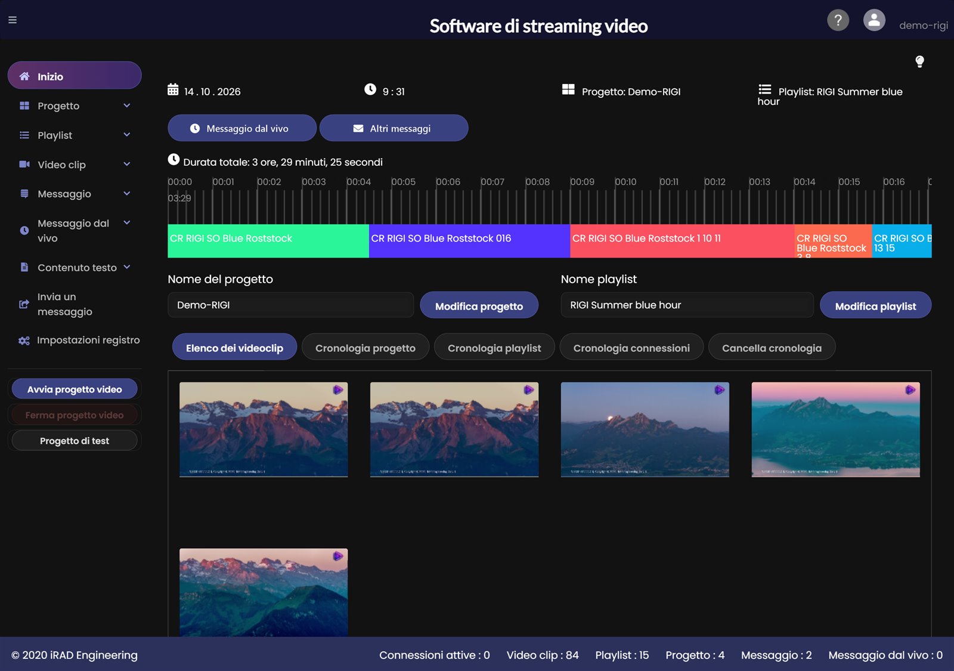Open the user profile avatar icon
This screenshot has width=954, height=671.
[x=874, y=20]
